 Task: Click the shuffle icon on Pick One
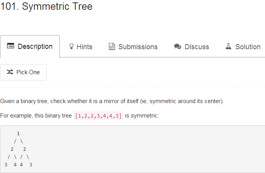point(10,72)
